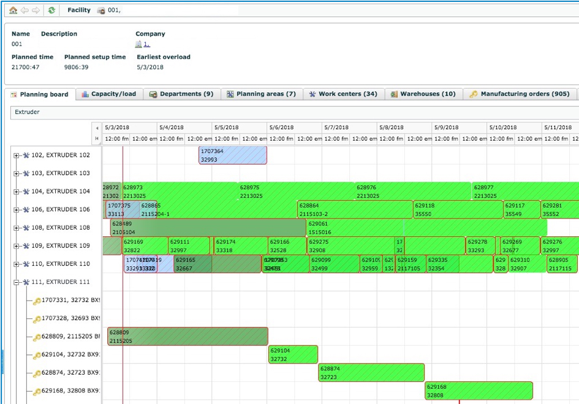Expand the 108, EXTRUDER 108 row
579x404 pixels.
pos(17,228)
